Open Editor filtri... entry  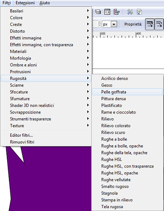(x=46, y=135)
